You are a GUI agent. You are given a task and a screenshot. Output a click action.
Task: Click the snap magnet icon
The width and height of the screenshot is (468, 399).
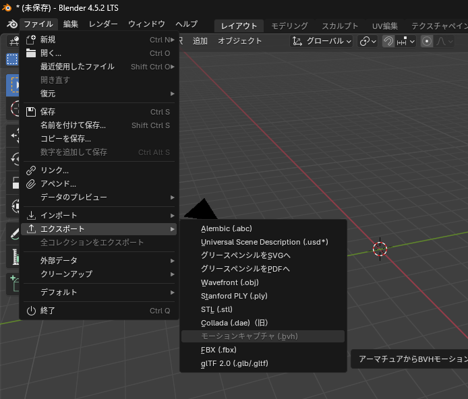tap(388, 41)
